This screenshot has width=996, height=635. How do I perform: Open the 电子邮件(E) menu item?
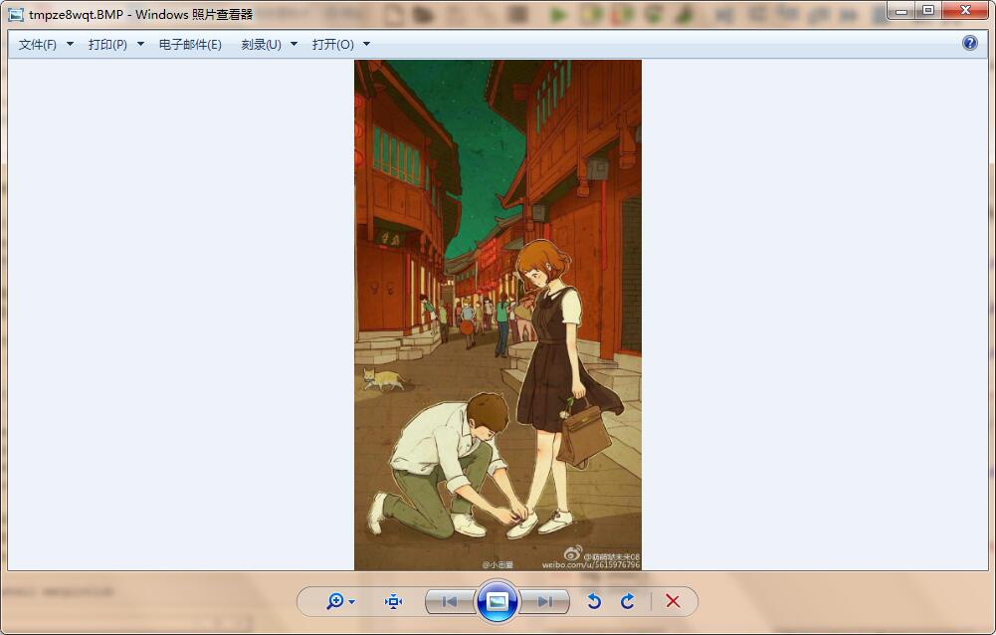(x=190, y=45)
